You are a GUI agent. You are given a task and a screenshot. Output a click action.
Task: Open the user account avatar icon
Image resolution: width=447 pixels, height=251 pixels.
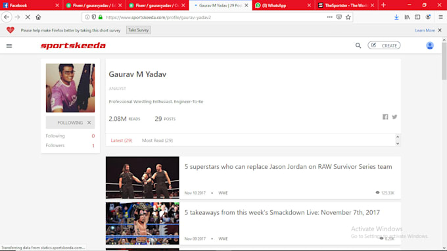tap(430, 45)
